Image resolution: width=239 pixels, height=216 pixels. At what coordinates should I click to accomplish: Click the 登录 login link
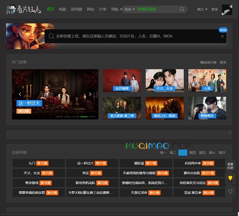tap(215, 9)
